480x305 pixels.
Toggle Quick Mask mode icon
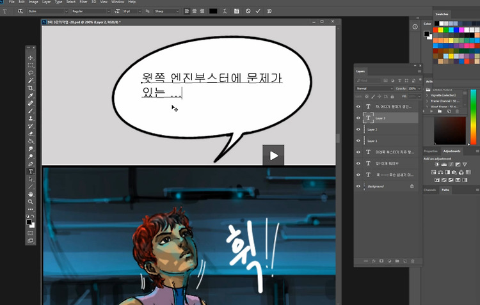coord(31,233)
